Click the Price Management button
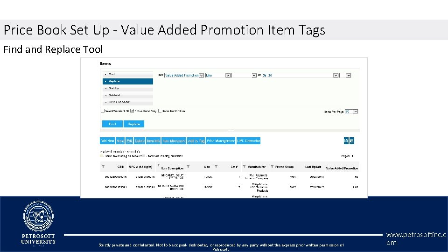 click(x=221, y=141)
